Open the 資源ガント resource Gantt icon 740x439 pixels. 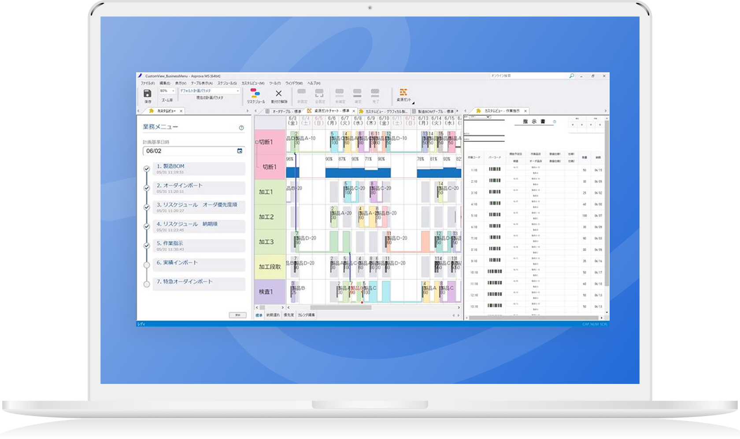click(403, 92)
